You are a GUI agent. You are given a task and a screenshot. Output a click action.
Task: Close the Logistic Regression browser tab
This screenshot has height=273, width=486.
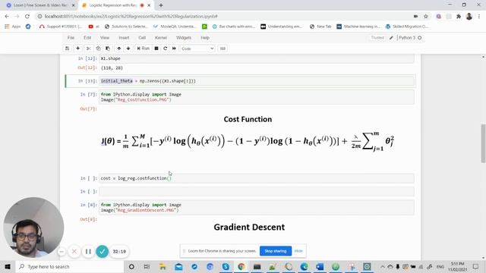pyautogui.click(x=149, y=5)
